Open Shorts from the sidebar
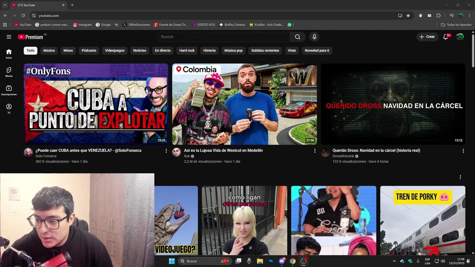 [9, 72]
